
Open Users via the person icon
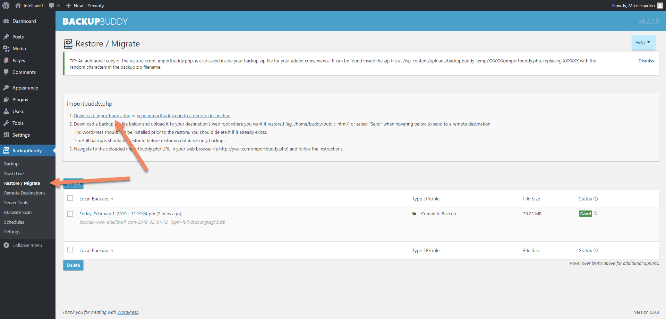coord(7,111)
